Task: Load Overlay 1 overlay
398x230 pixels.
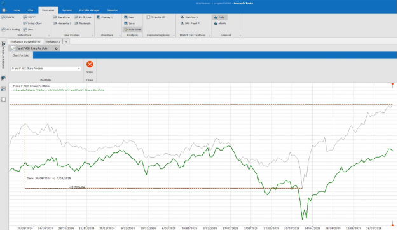Action: (104, 17)
